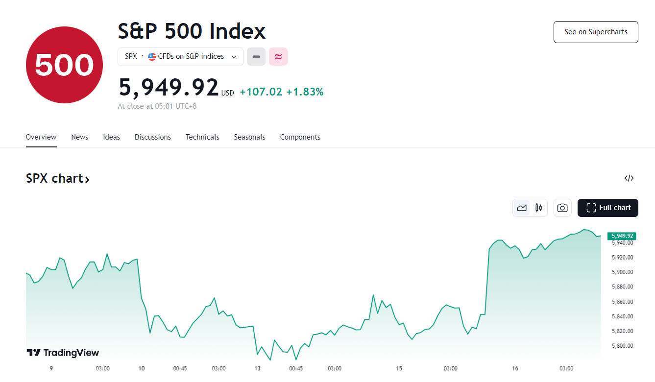Launch the Full chart view
The width and height of the screenshot is (655, 382).
point(607,208)
